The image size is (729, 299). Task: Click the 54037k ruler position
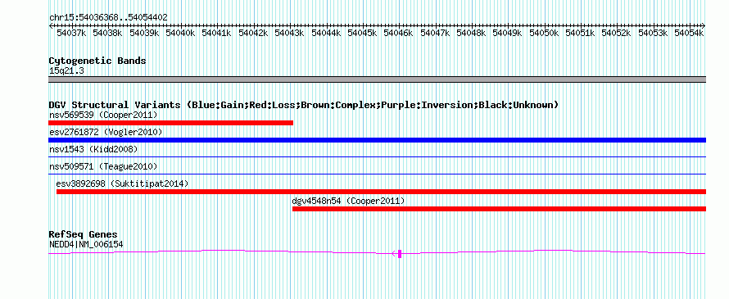[x=71, y=33]
